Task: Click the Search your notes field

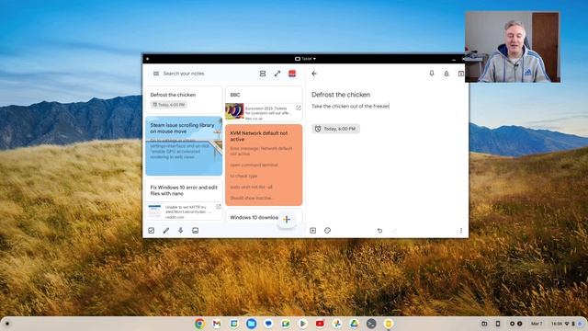Action: click(x=184, y=74)
